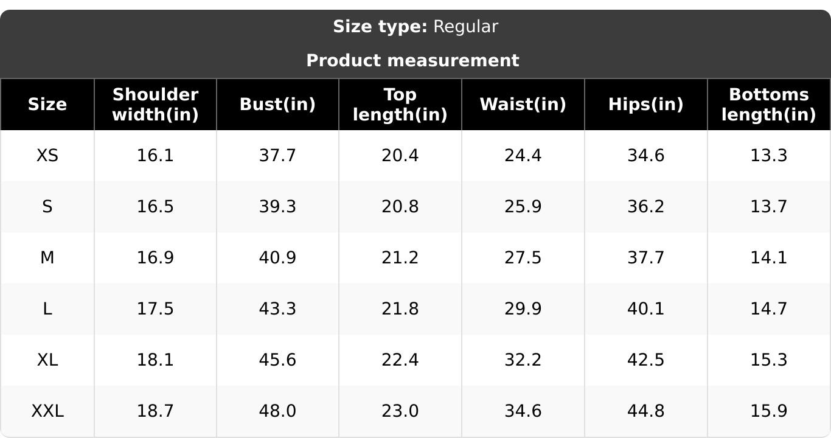Select the S size row label

[47, 207]
